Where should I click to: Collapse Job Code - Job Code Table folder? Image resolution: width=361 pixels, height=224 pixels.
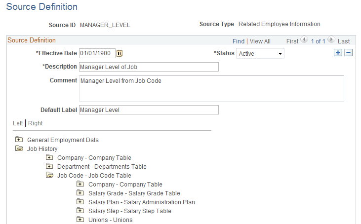click(49, 175)
